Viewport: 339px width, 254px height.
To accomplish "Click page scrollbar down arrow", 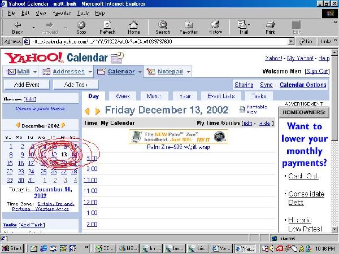I will (x=334, y=229).
